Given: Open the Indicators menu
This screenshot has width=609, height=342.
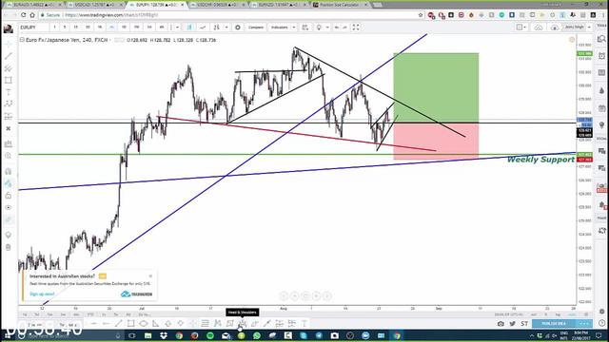Looking at the screenshot, I should (279, 28).
